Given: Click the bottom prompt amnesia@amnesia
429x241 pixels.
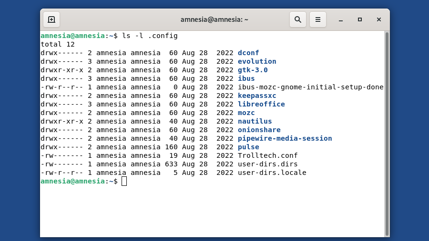Looking at the screenshot, I should [72, 181].
